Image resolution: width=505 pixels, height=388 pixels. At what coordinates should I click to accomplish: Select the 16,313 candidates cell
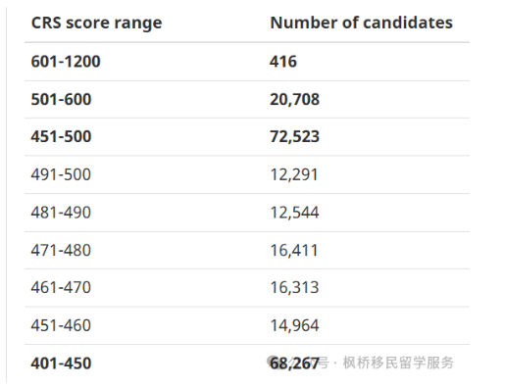[x=294, y=287]
